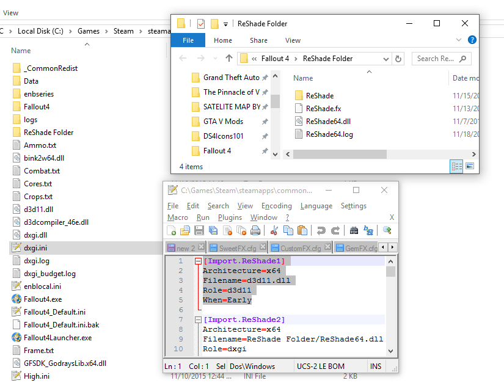Click the Up arrow in ReShade Folder navigation
The width and height of the screenshot is (504, 383).
[x=229, y=58]
